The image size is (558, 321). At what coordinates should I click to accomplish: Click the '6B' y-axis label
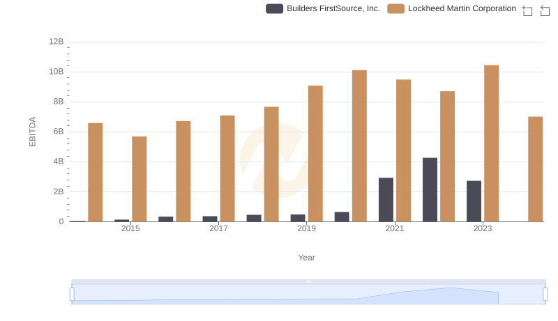(x=59, y=132)
